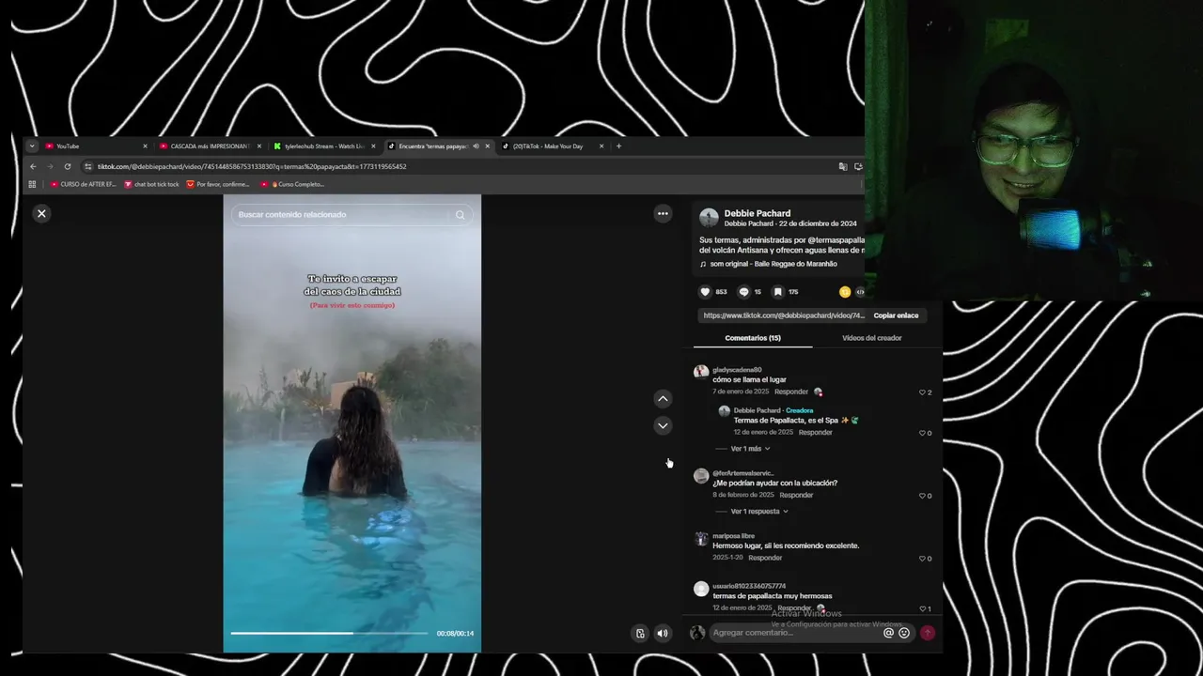Like the video with the heart icon (853)

pyautogui.click(x=706, y=292)
